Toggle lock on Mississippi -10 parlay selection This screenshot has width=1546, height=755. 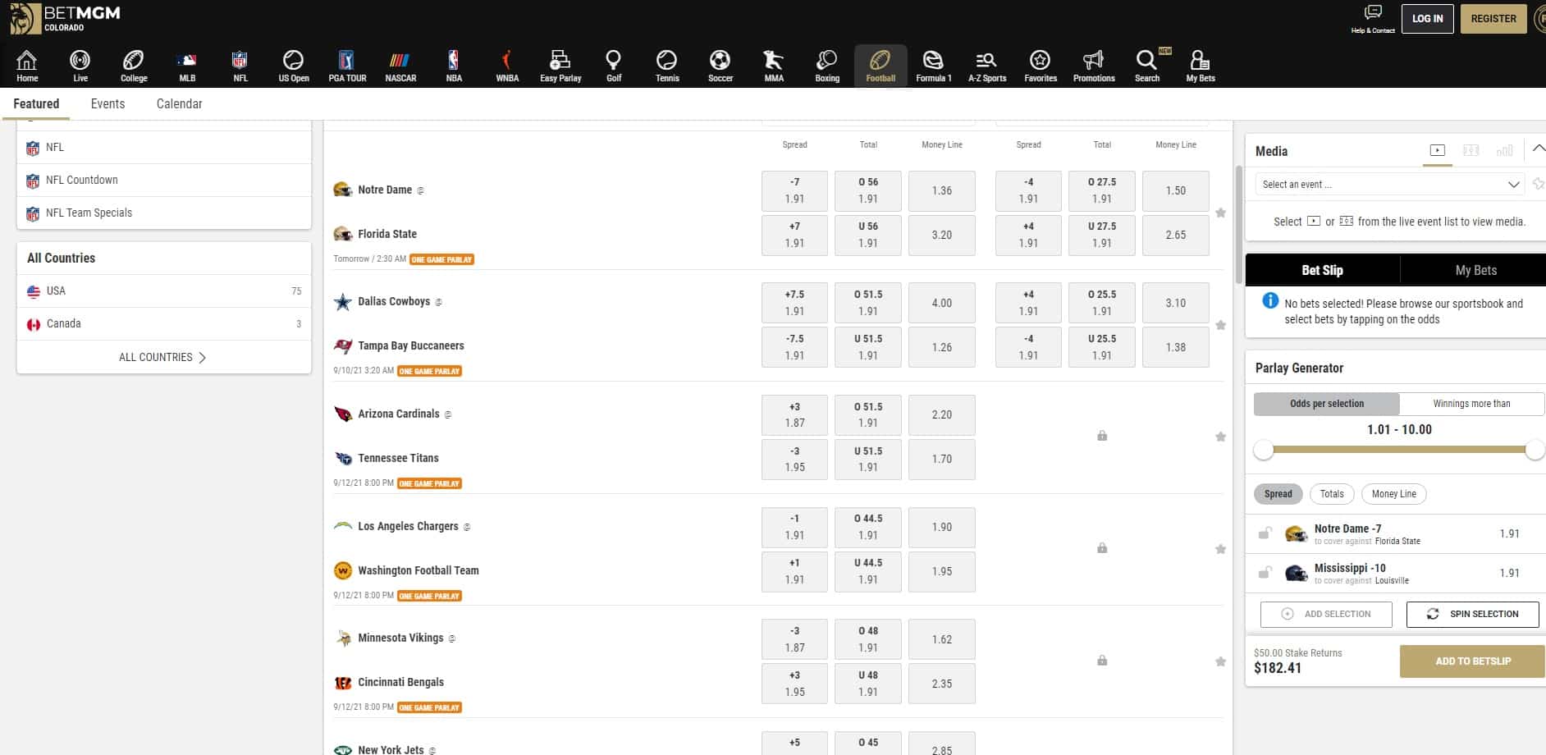point(1265,573)
